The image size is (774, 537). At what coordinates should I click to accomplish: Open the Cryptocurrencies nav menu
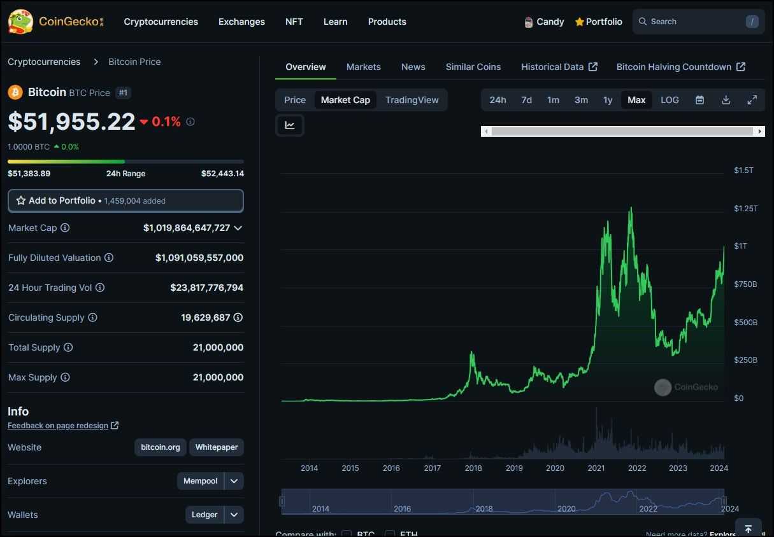click(x=161, y=22)
